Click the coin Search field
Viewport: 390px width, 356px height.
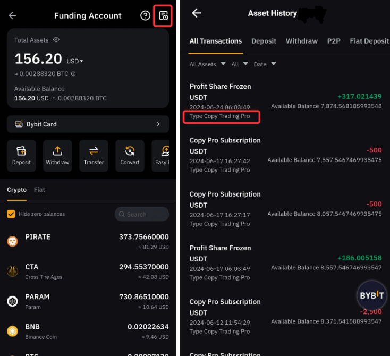(142, 214)
